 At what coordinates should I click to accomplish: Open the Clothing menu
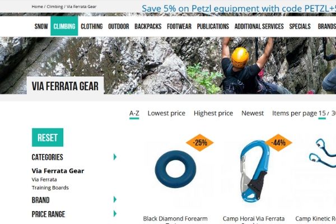click(92, 26)
